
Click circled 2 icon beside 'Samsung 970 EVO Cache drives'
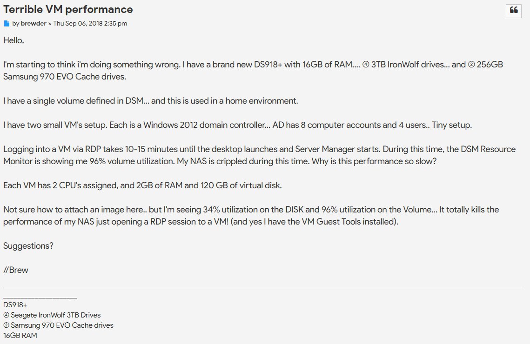pyautogui.click(x=6, y=325)
